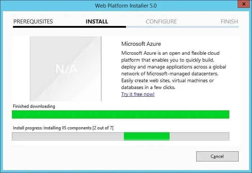
Task: Click the 'Finished downloading' status label
Action: (34, 106)
